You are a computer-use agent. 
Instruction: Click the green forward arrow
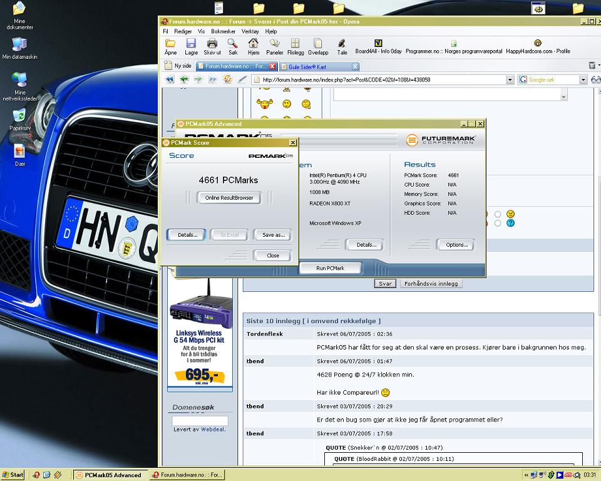coord(198,80)
